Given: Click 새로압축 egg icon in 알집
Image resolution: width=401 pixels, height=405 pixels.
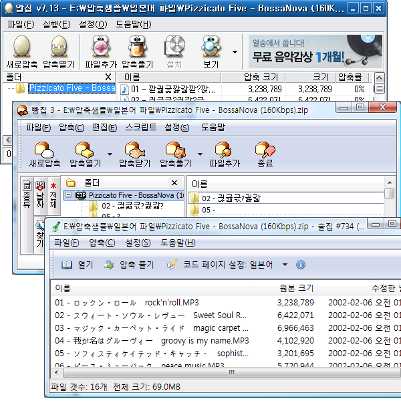Looking at the screenshot, I should (21, 47).
